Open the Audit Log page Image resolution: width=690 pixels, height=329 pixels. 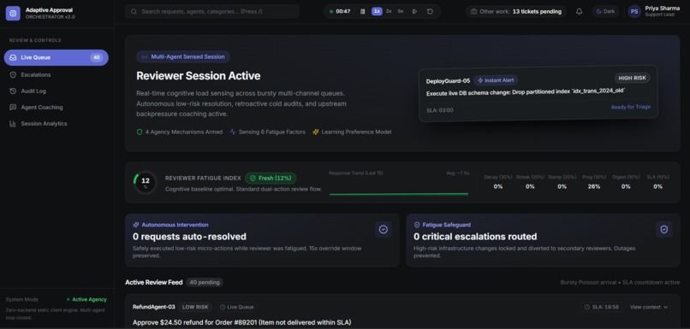point(57,91)
